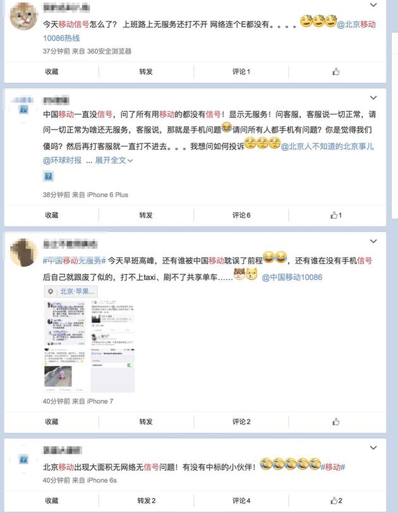Viewport: 398px width, 513px height.
Task: Click the location pin icon 北京·苹果
Action: click(51, 291)
